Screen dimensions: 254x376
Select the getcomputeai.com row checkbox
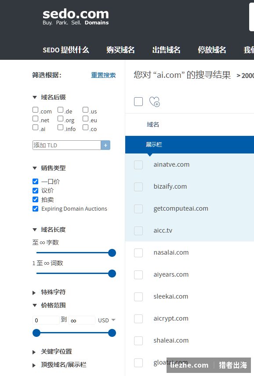[x=138, y=208]
